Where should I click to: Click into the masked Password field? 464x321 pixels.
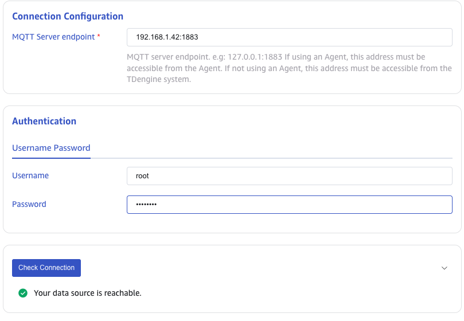click(x=289, y=205)
